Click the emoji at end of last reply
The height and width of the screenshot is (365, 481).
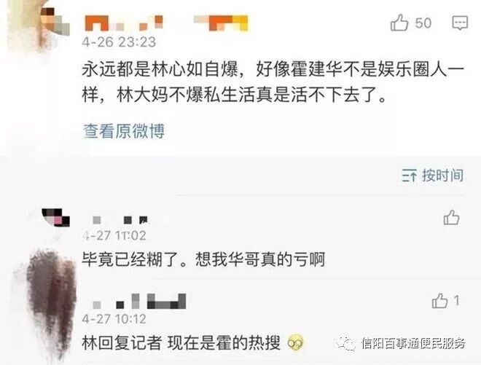(x=296, y=342)
